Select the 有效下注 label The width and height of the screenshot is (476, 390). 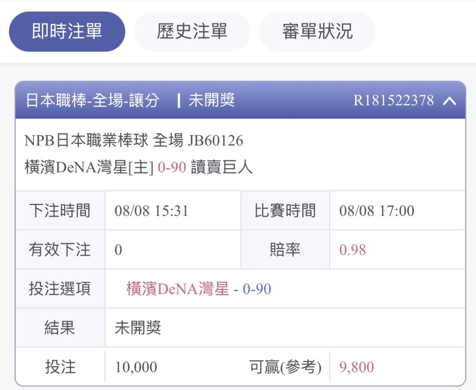click(x=60, y=250)
